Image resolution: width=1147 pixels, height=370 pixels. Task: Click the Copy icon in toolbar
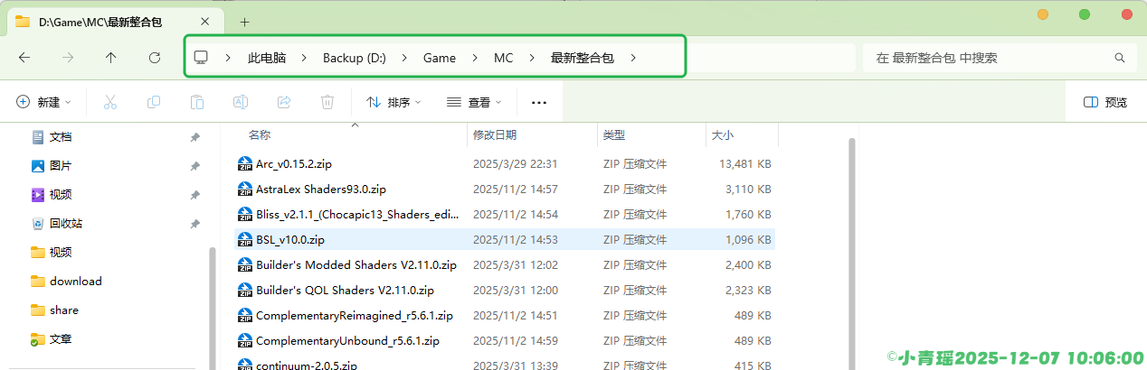coord(154,102)
